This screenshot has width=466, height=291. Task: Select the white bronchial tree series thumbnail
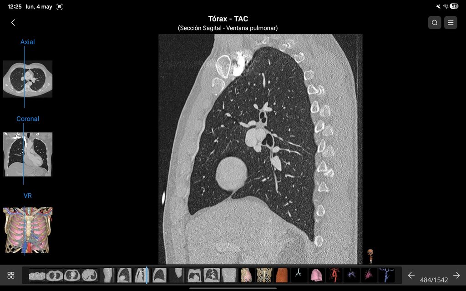tap(299, 275)
